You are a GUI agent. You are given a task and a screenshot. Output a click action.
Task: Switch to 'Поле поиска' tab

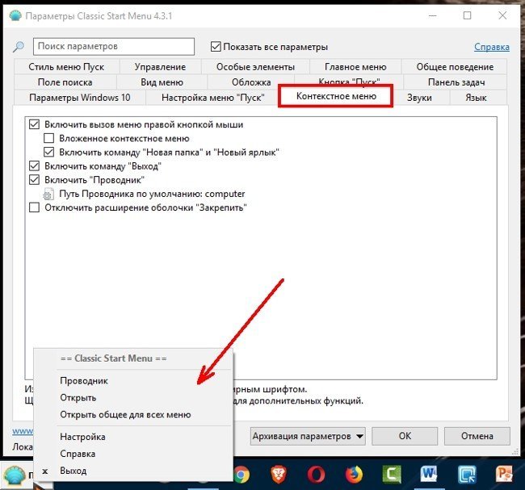pyautogui.click(x=65, y=82)
